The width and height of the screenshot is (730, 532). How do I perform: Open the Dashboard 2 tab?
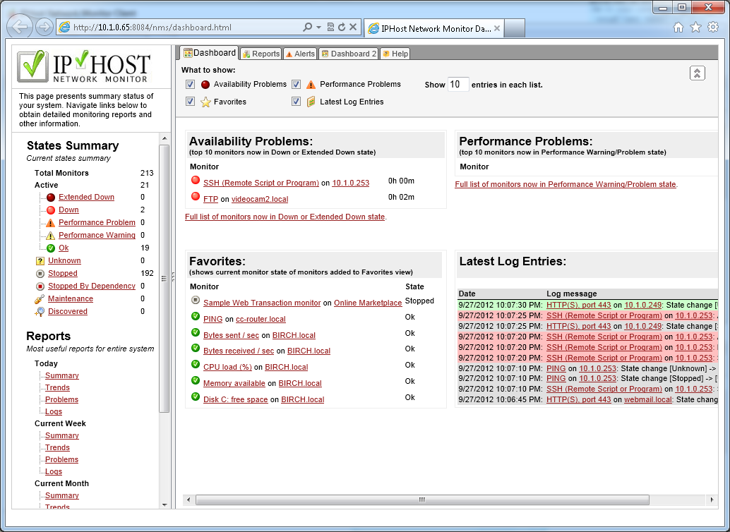pos(348,54)
